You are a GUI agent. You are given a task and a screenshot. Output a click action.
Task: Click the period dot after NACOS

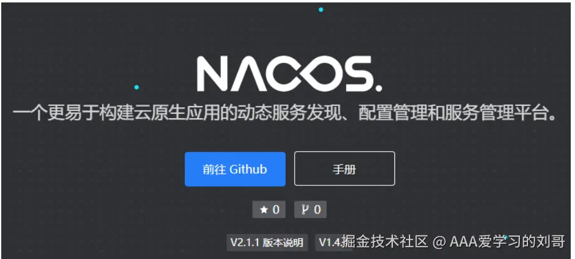(x=378, y=88)
